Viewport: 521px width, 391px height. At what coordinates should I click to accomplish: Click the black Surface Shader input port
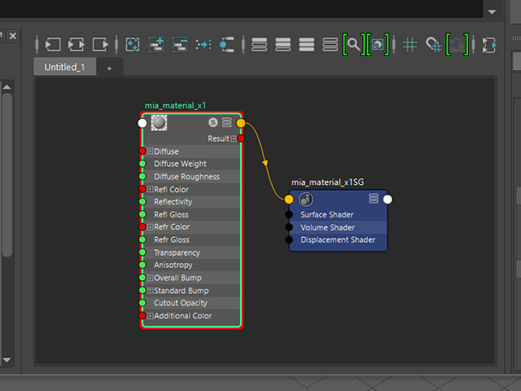pyautogui.click(x=289, y=215)
